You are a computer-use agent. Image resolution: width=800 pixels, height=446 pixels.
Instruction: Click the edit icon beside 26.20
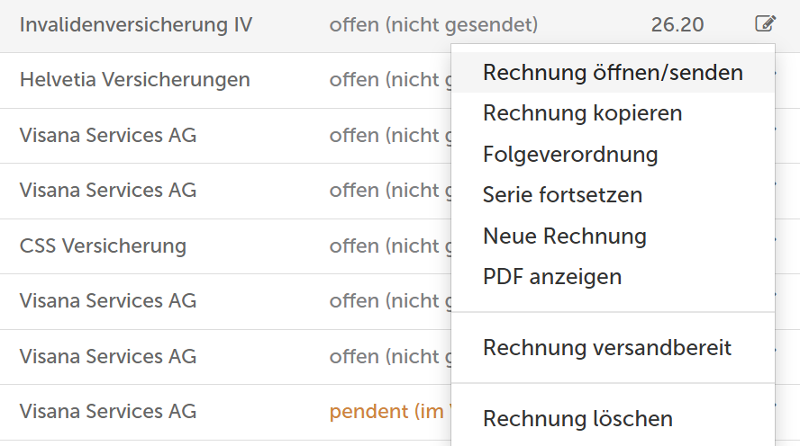(x=765, y=23)
